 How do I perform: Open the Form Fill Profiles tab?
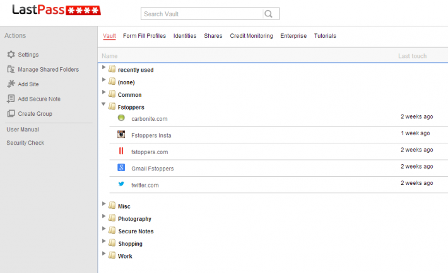pyautogui.click(x=144, y=36)
